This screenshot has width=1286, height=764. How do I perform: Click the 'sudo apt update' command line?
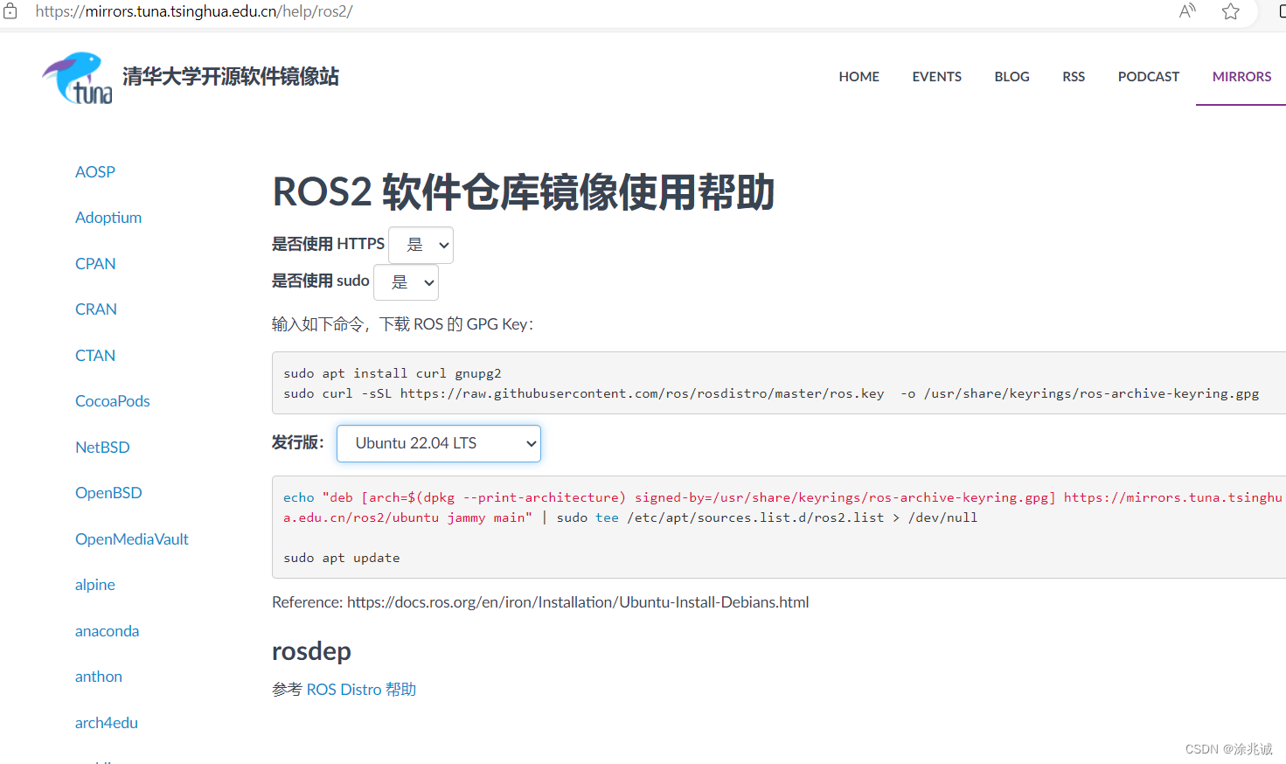342,558
